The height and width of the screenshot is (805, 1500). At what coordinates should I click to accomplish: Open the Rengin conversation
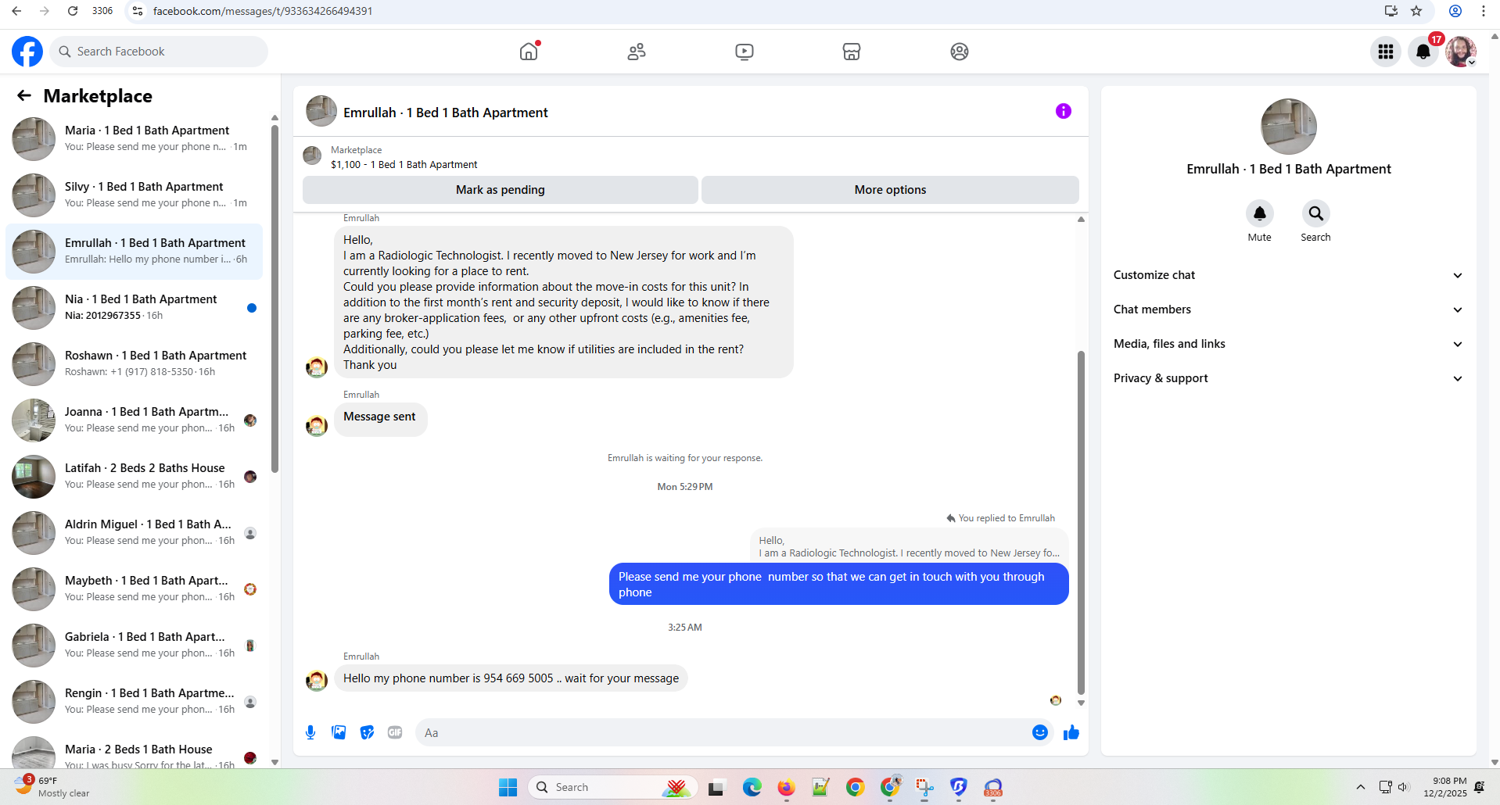(x=135, y=702)
